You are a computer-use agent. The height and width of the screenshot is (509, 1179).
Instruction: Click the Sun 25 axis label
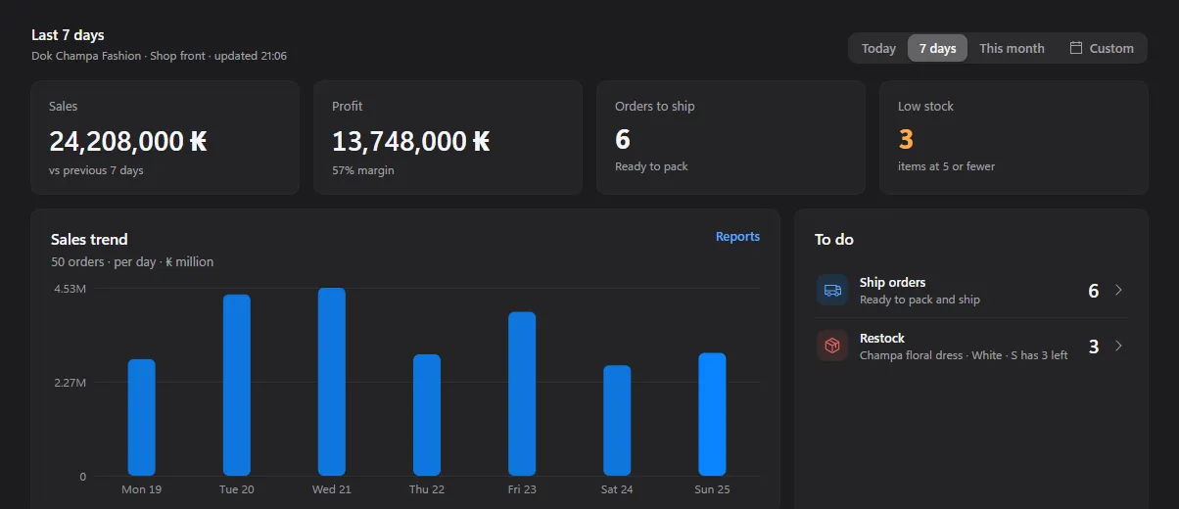[x=712, y=489]
